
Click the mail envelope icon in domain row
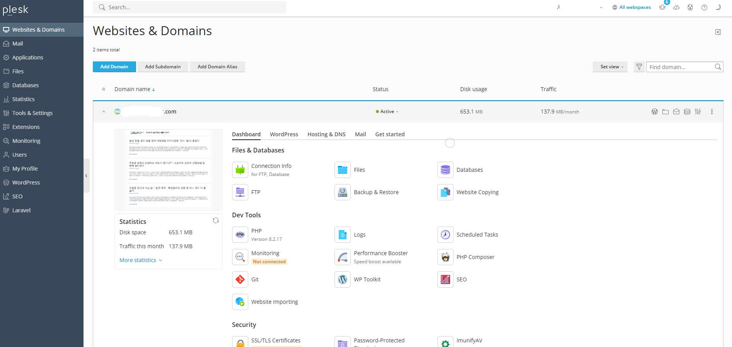pyautogui.click(x=676, y=112)
